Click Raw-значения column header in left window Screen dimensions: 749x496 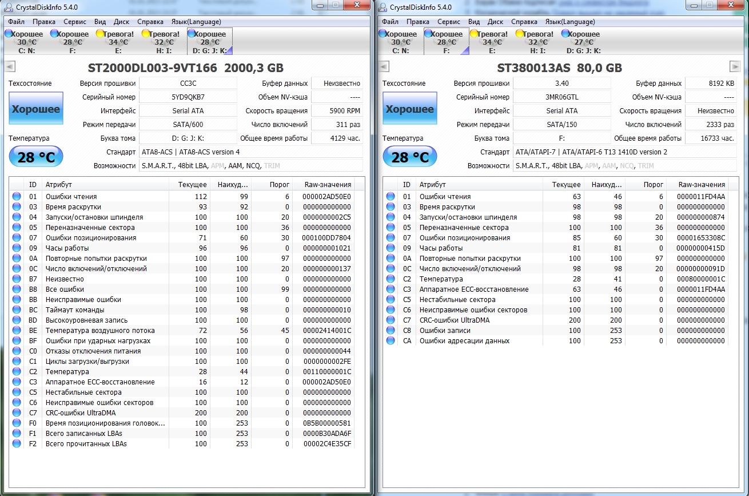click(324, 185)
